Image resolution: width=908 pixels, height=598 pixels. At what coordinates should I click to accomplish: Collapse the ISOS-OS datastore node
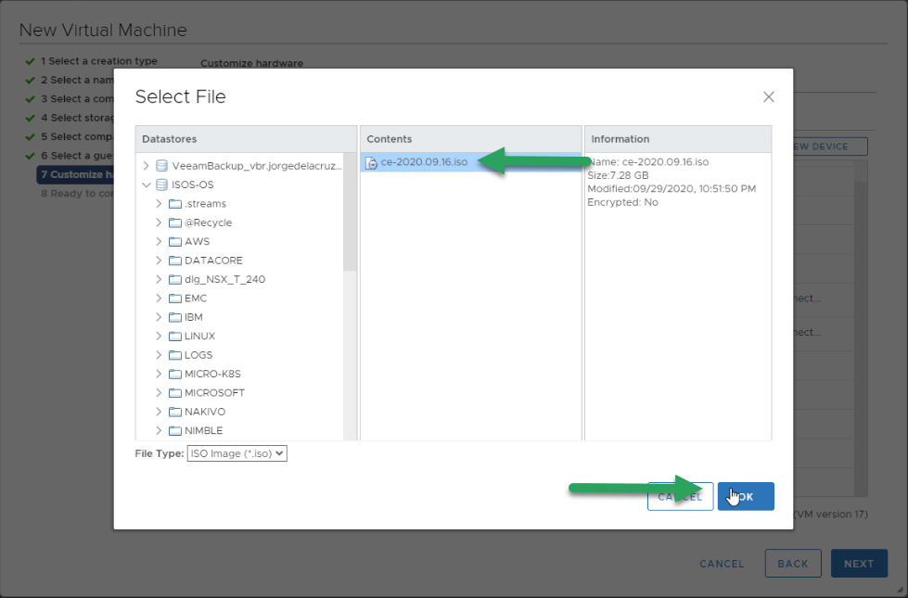[146, 184]
